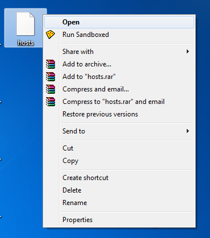Choose Delete from the context menu

tap(119, 190)
